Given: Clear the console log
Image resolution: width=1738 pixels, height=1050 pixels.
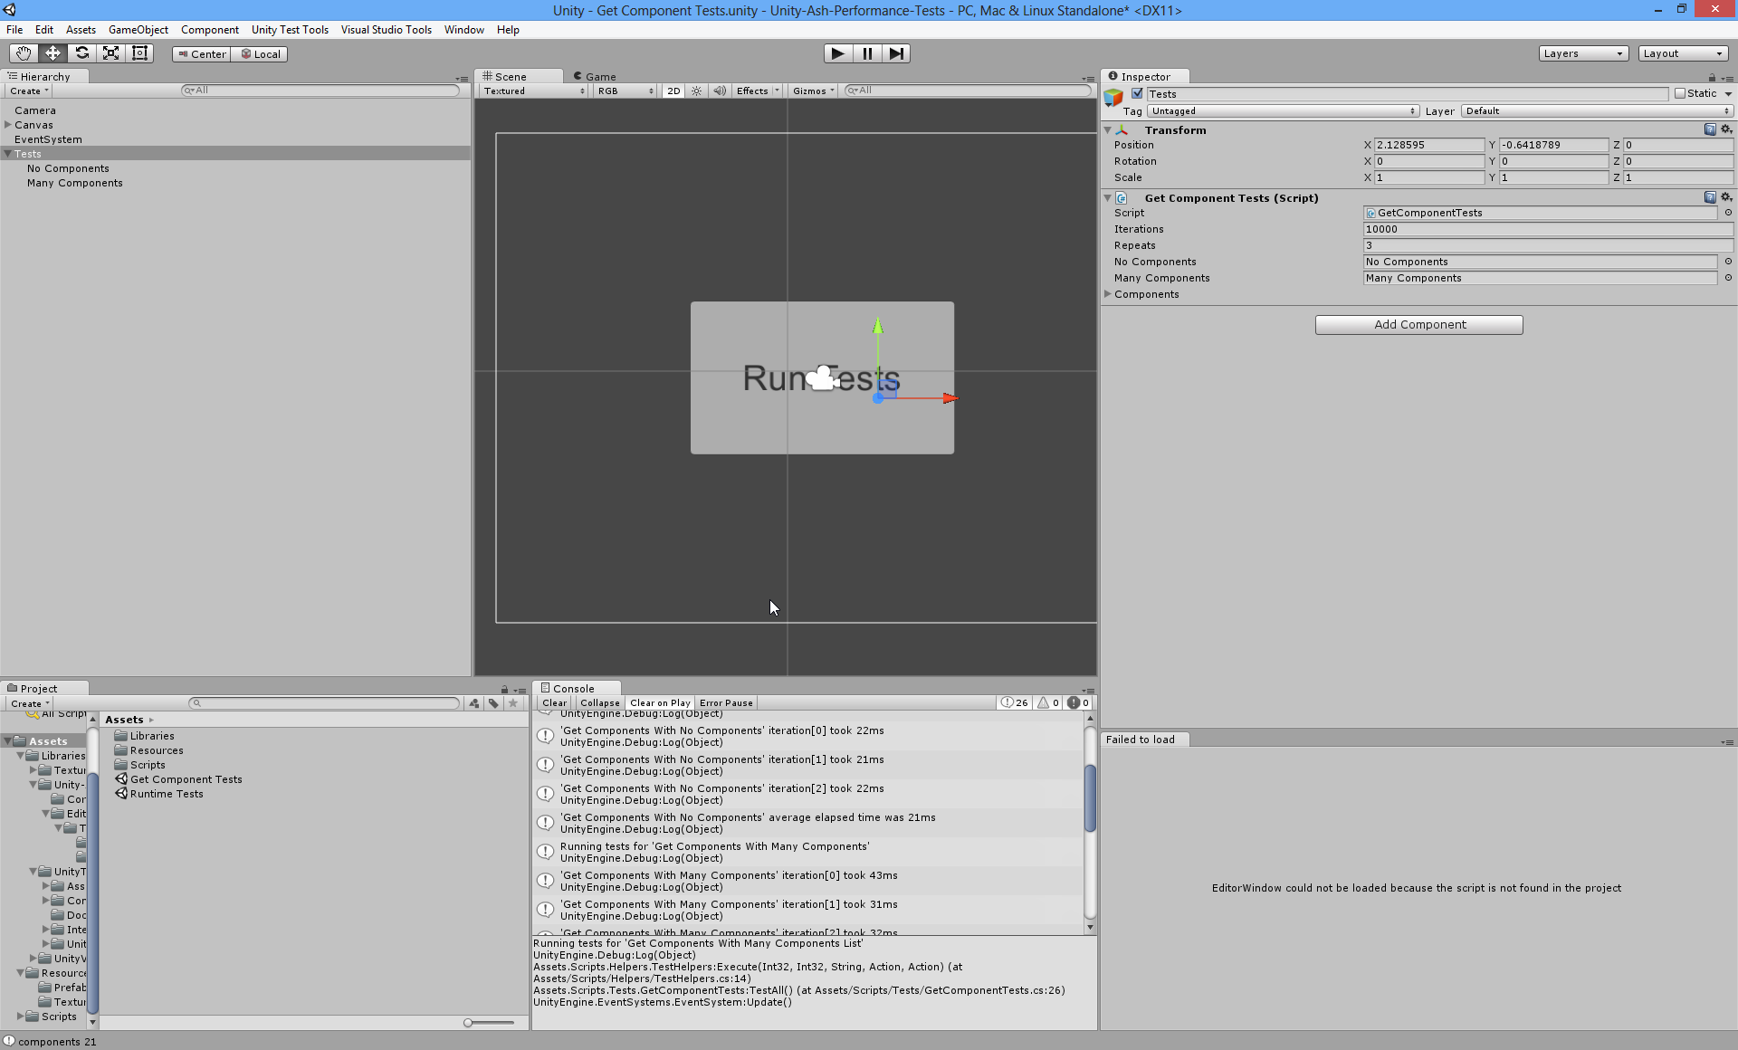Looking at the screenshot, I should (554, 702).
